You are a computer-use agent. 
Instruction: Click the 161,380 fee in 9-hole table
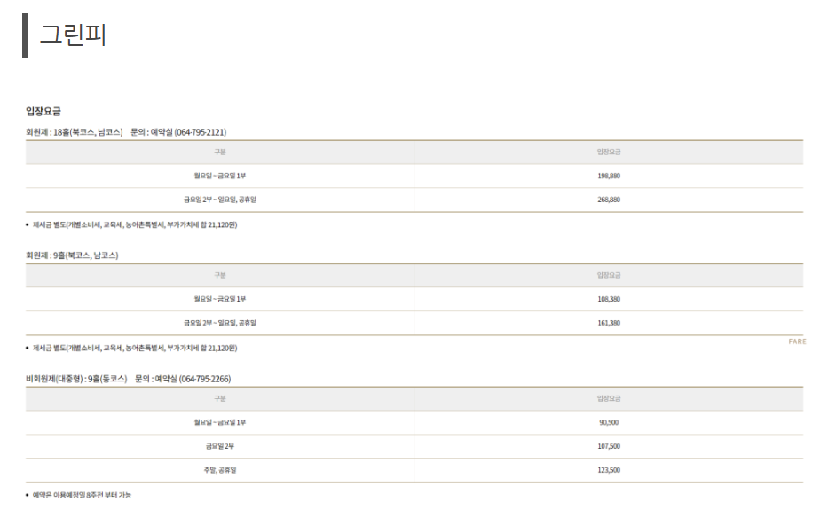click(609, 323)
